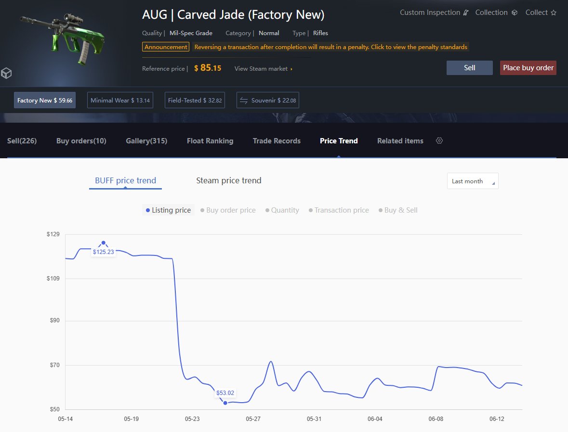Click the $109 axis label
Screen dimensions: 568x432
pyautogui.click(x=53, y=278)
